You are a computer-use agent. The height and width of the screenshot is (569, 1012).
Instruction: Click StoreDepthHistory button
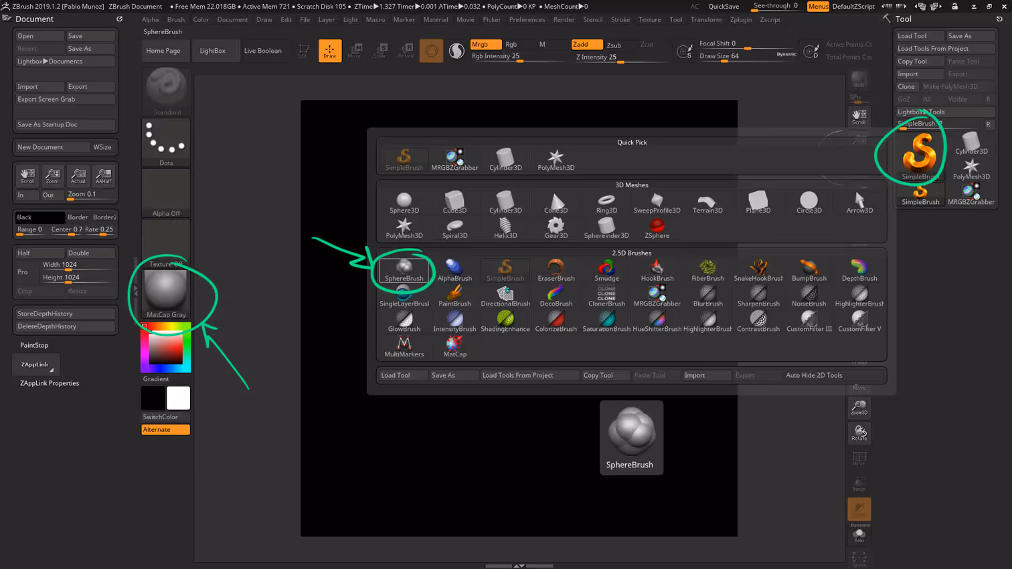pos(65,314)
